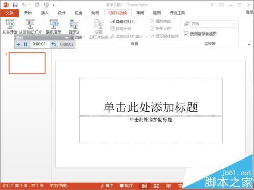Pause the rehearsal recording timer
Screen dimensions: 254x190
click(25, 44)
